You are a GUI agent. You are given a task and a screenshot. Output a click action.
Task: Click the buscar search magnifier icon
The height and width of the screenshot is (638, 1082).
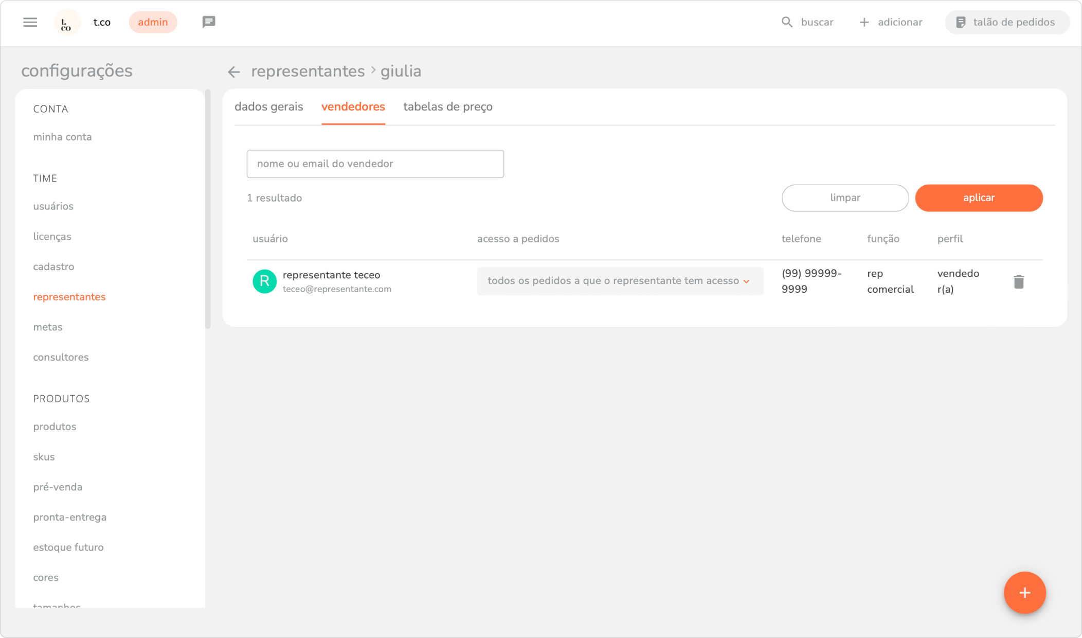[787, 22]
